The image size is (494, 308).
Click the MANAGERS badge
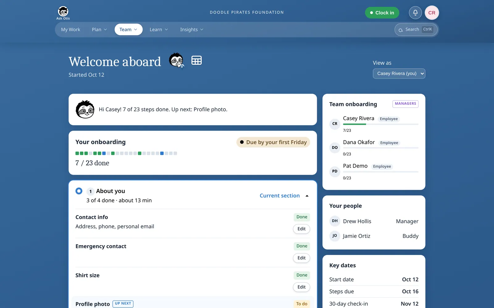tap(405, 104)
